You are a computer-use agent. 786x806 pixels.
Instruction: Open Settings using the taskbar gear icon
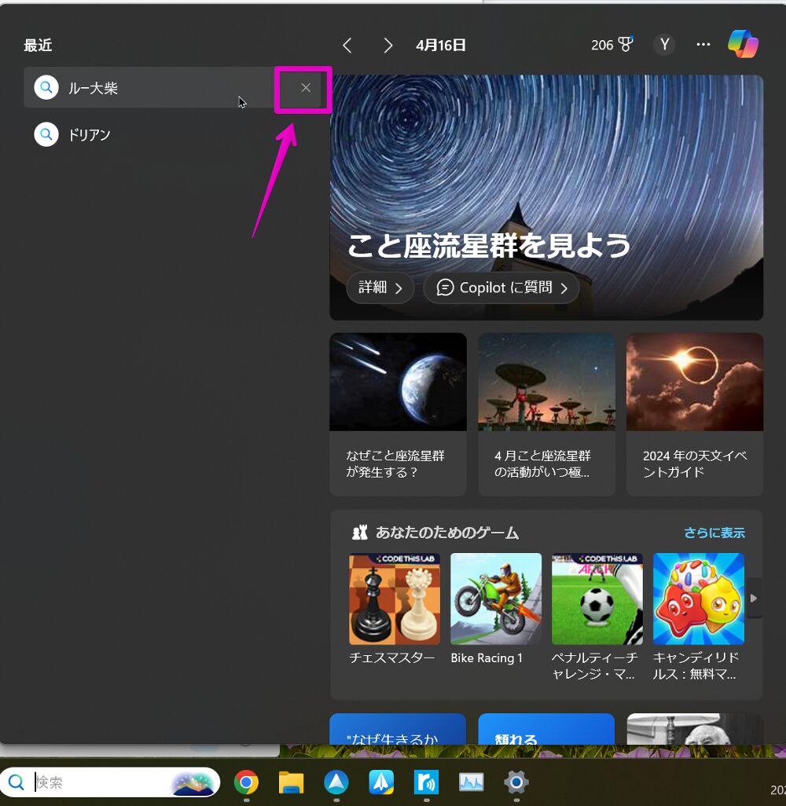(x=516, y=782)
